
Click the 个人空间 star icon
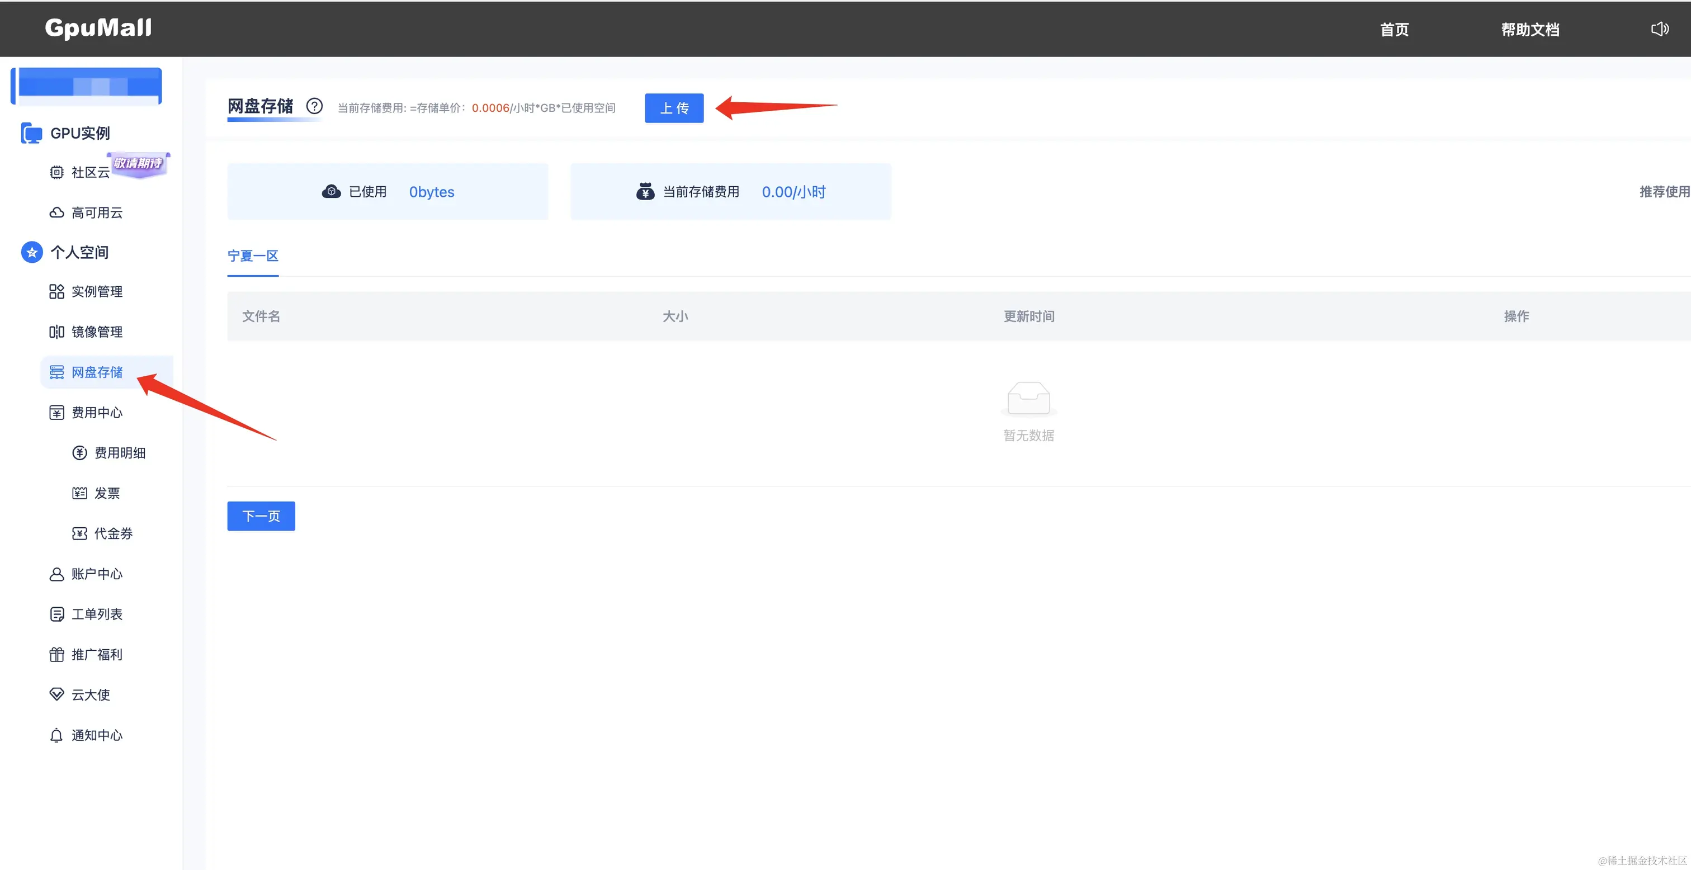31,252
